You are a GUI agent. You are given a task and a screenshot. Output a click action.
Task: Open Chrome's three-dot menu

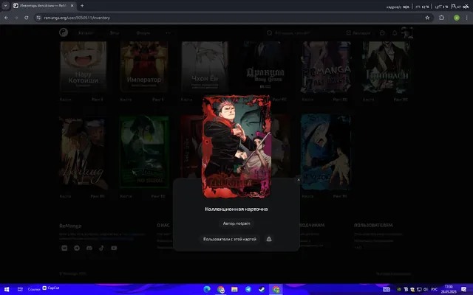tap(466, 18)
